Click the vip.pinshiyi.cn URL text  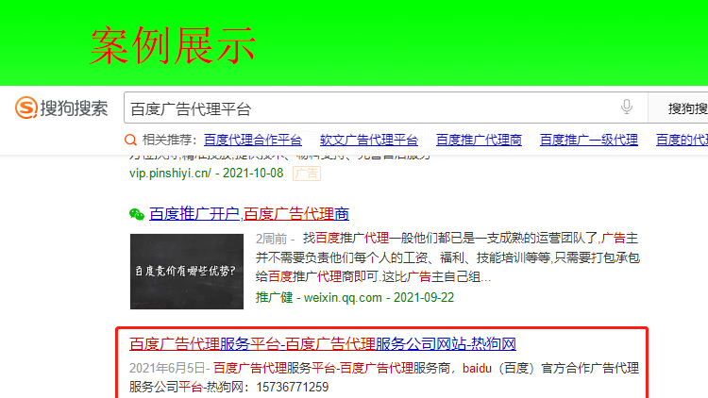pos(170,174)
